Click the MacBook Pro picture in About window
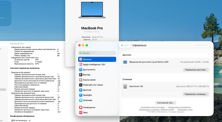 92,10
